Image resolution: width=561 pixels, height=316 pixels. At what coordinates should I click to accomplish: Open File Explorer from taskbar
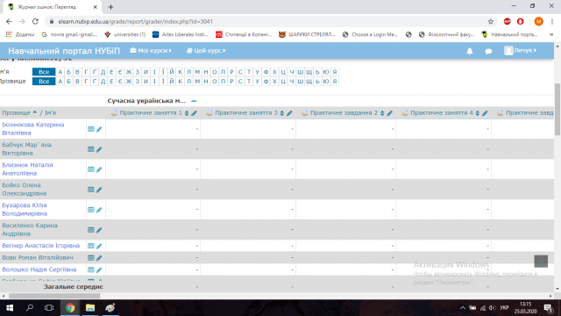[x=89, y=308]
